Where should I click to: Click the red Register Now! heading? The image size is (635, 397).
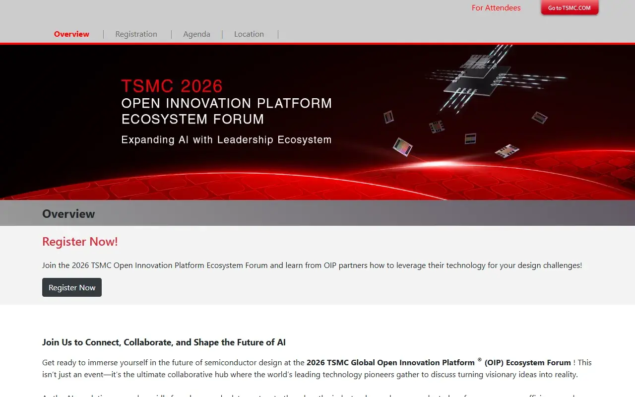[80, 242]
